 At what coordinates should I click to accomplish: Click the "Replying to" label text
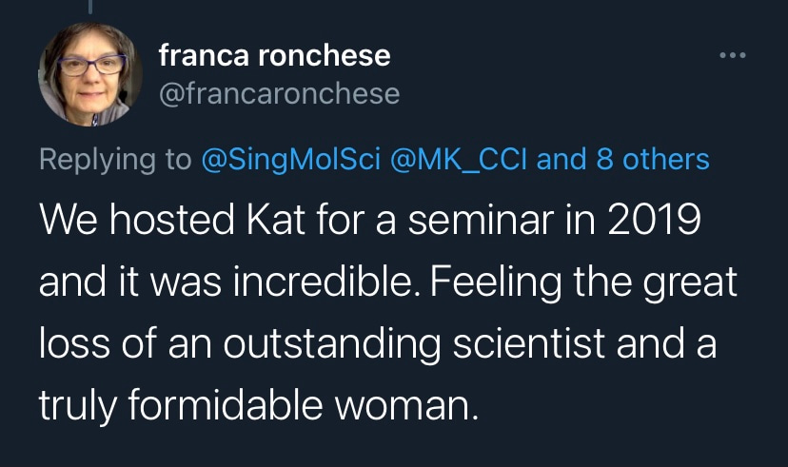coord(115,159)
